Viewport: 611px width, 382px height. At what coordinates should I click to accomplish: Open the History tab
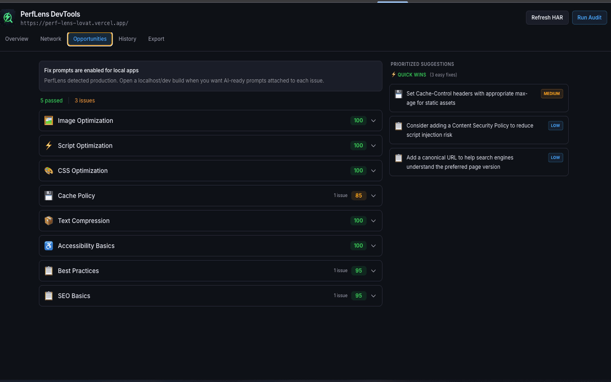click(127, 39)
